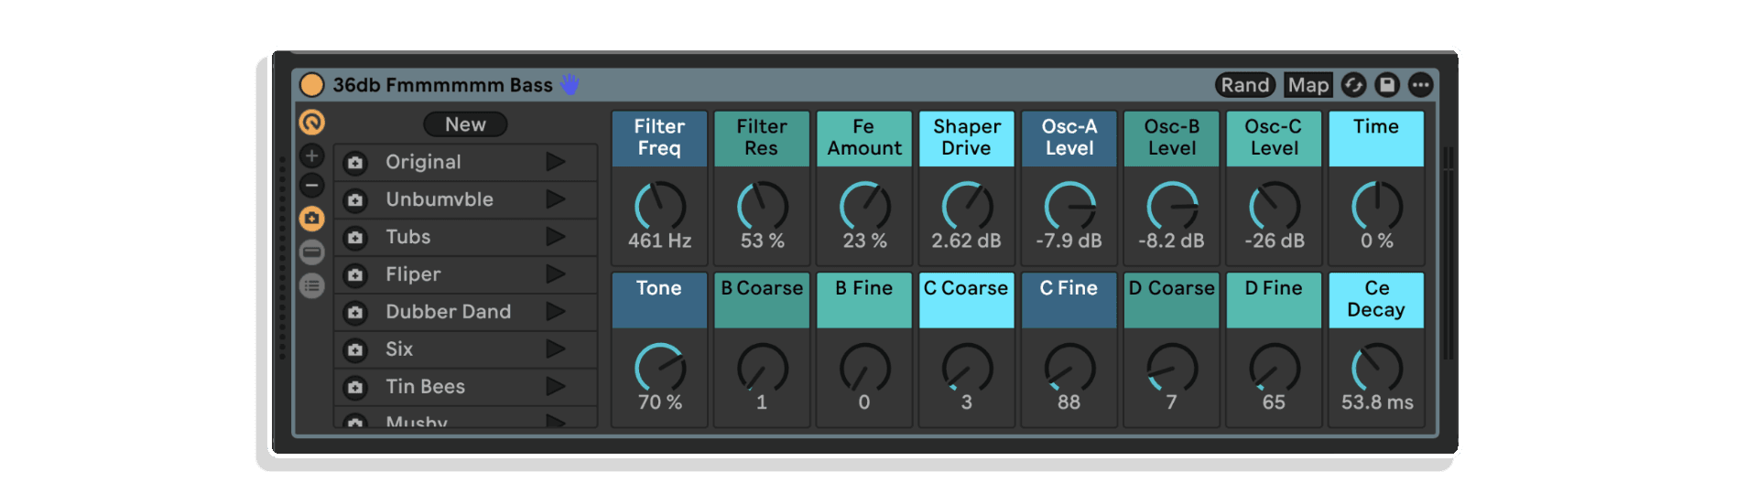Overwrite the Tin Bees variation camera icon
1758x504 pixels.
click(x=355, y=388)
